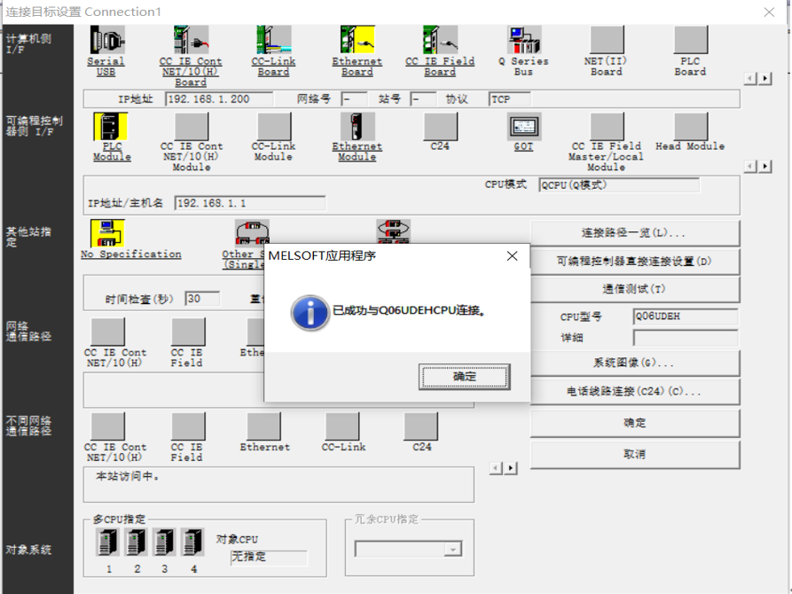Select the GOT interface icon
This screenshot has width=792, height=594.
click(524, 126)
